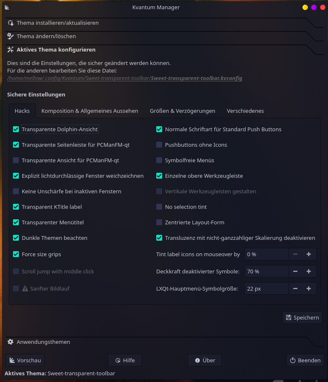328x382 pixels.
Task: Click the yellow minimize window dot
Action: 305,7
